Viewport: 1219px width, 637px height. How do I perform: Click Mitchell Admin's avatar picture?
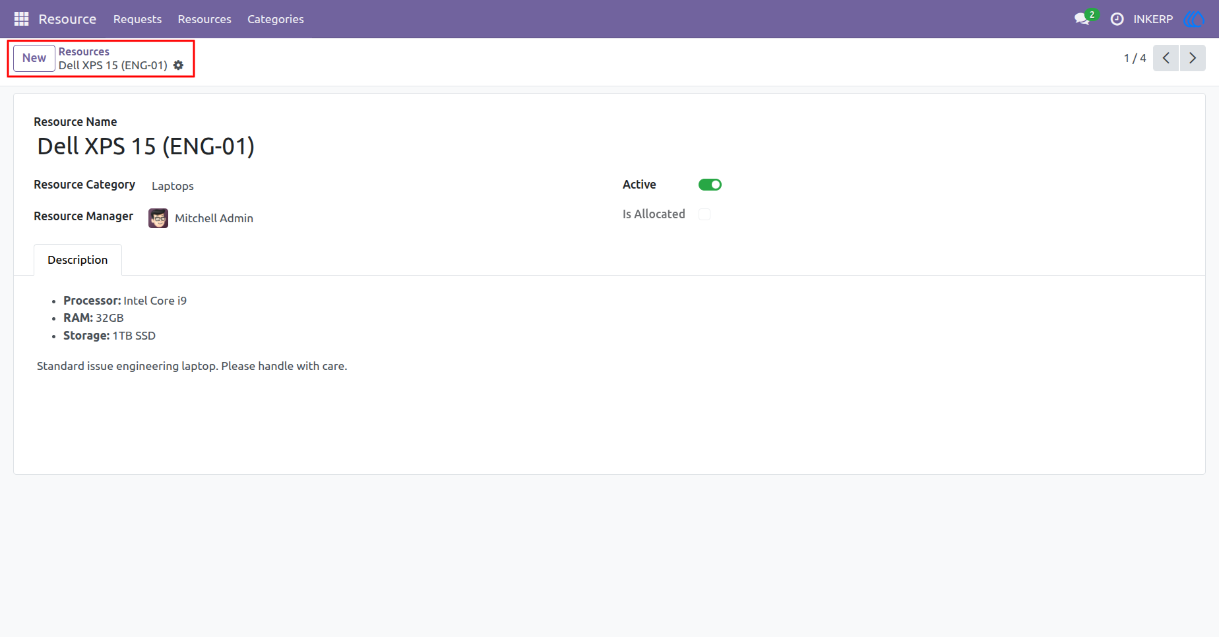pos(158,218)
